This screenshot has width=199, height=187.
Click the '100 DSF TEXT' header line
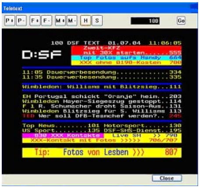tap(75, 43)
